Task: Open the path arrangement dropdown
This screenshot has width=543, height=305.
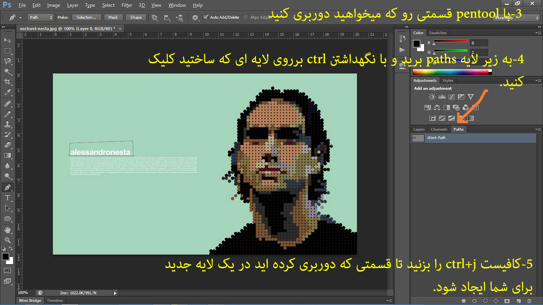Action: pyautogui.click(x=179, y=17)
